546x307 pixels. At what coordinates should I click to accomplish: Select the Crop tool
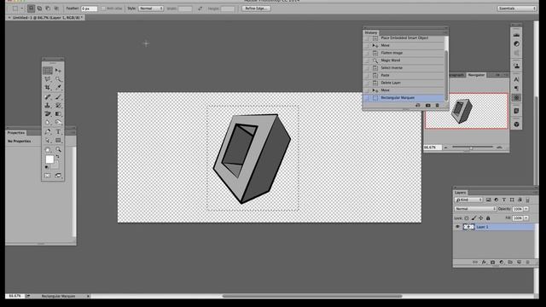tap(48, 88)
